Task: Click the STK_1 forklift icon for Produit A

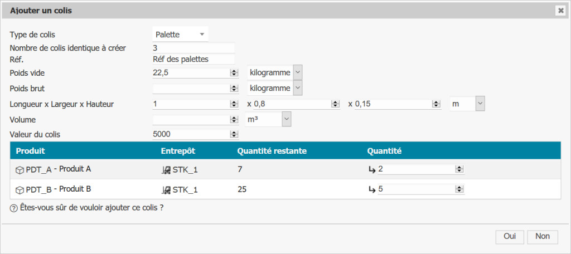Action: click(x=166, y=169)
